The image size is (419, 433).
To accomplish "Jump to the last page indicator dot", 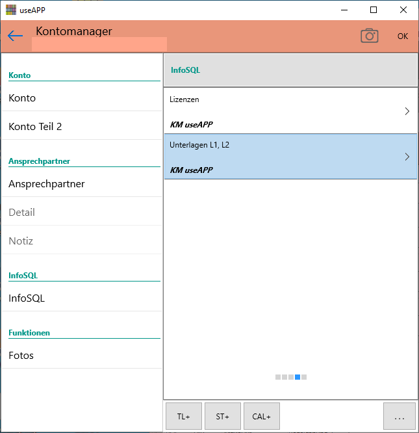I will 304,377.
